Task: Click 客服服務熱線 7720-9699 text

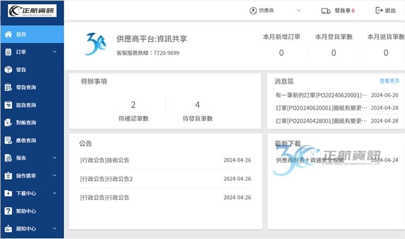Action: pos(148,53)
